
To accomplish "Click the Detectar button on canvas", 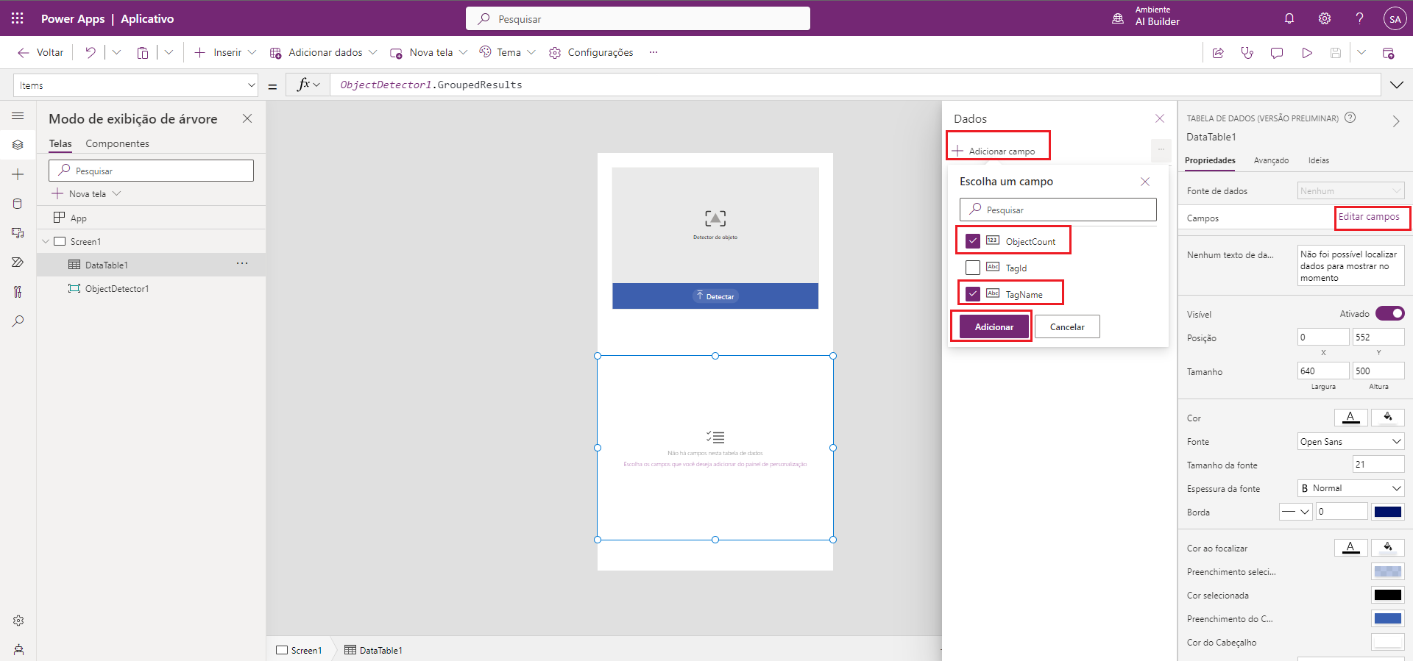I will point(715,296).
